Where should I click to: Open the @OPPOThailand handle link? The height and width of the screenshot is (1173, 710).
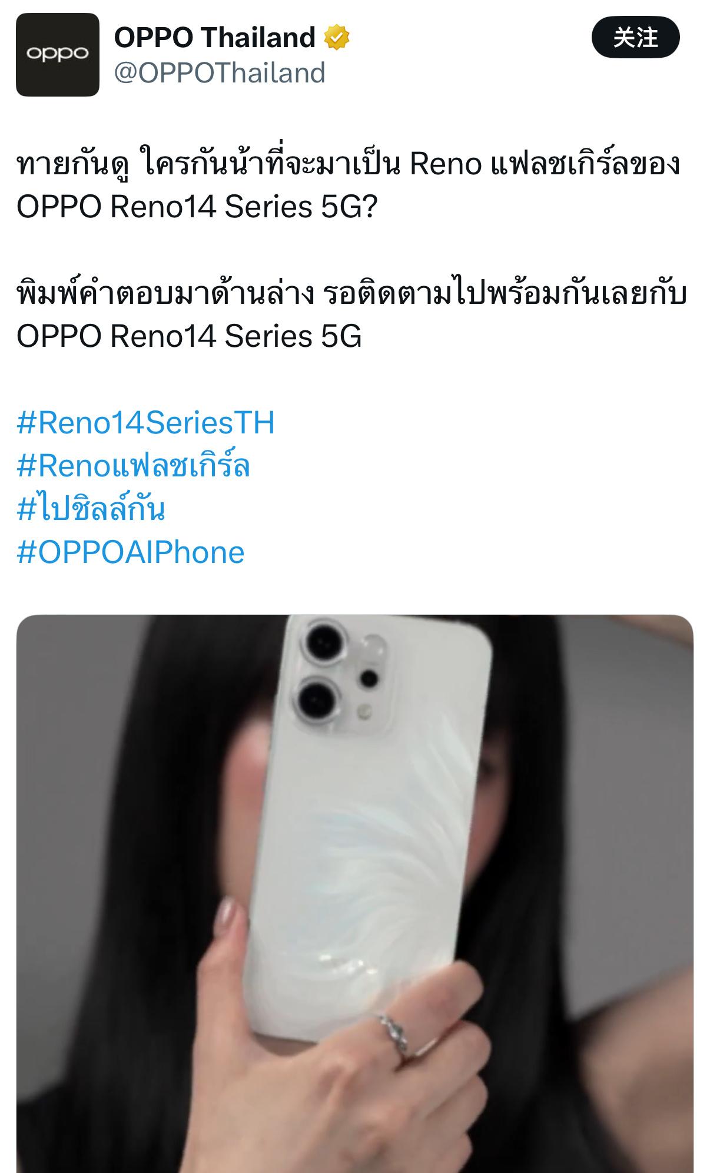(220, 73)
